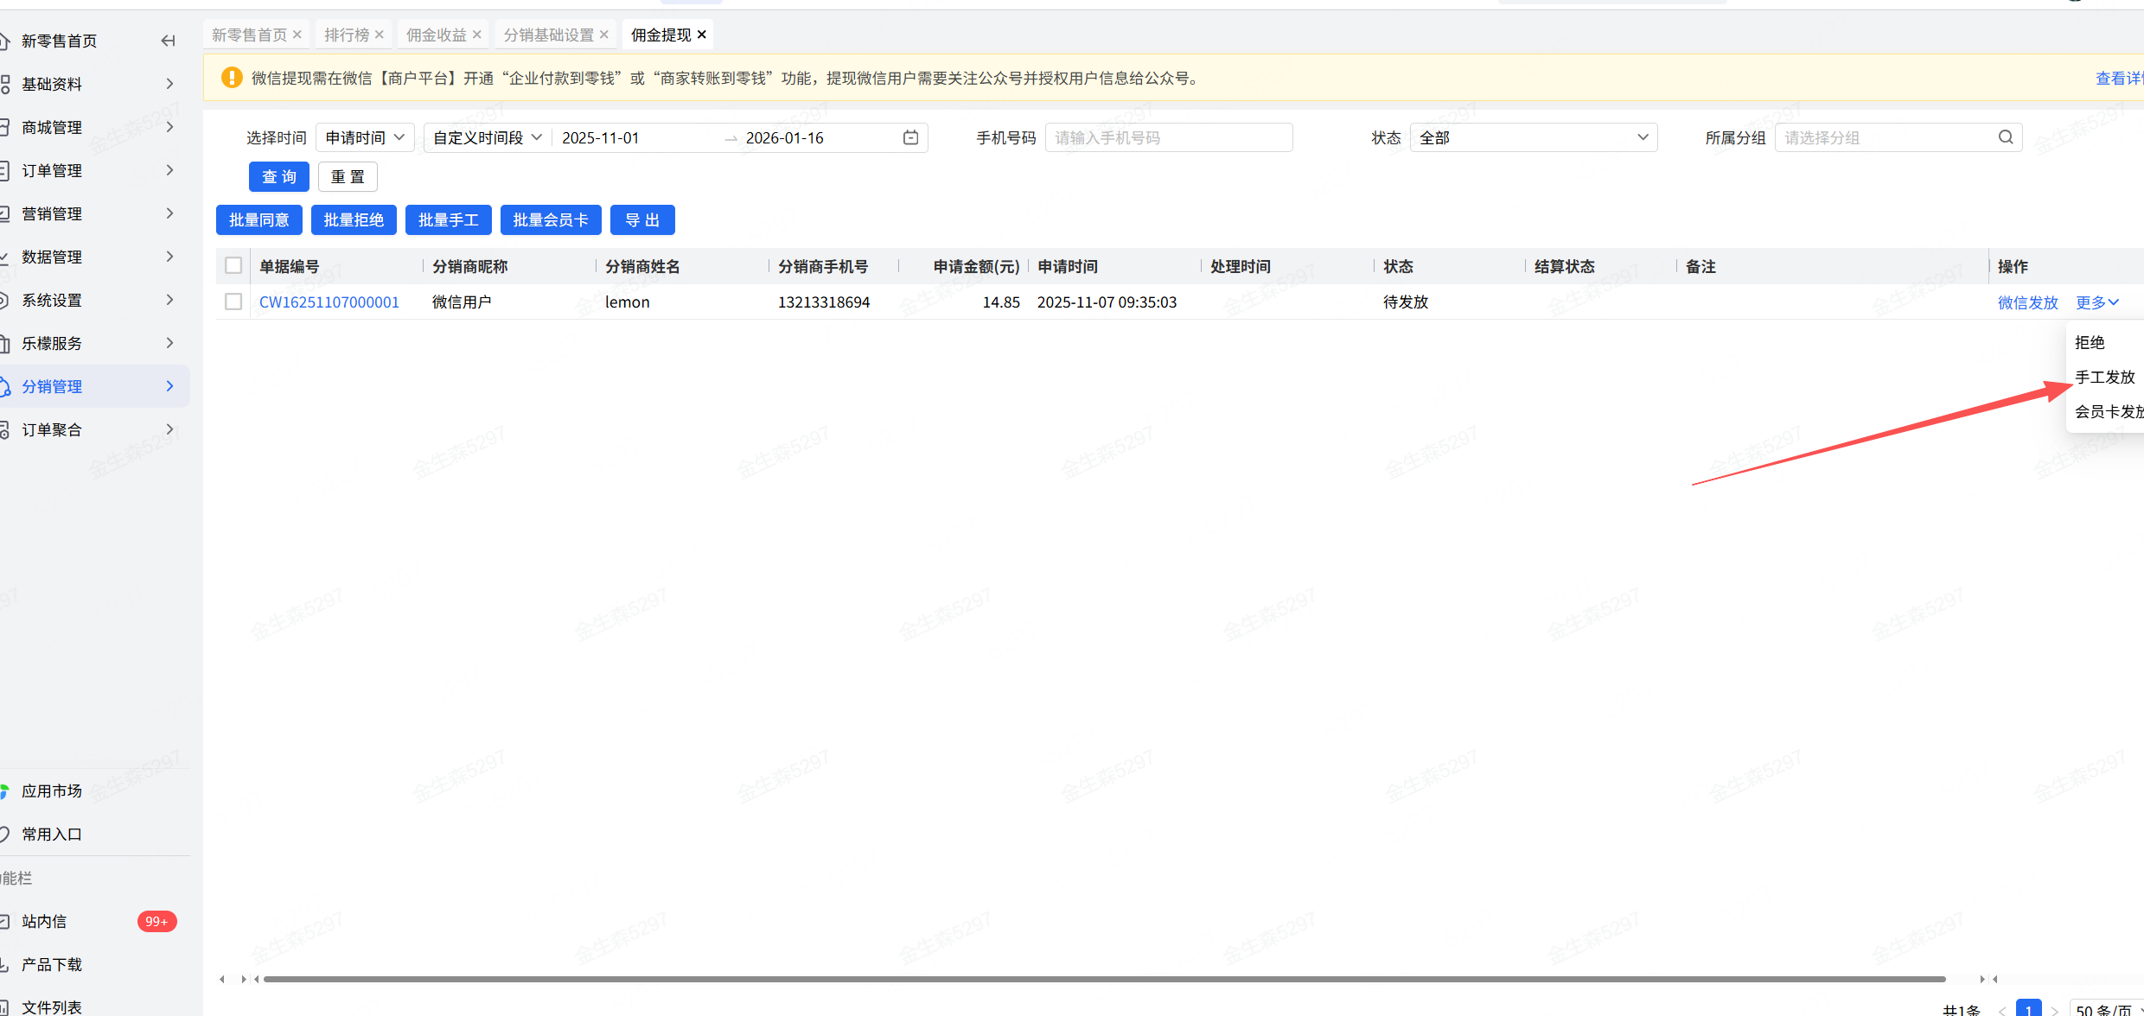The image size is (2144, 1016).
Task: Expand the 更多 actions dropdown
Action: point(2097,302)
